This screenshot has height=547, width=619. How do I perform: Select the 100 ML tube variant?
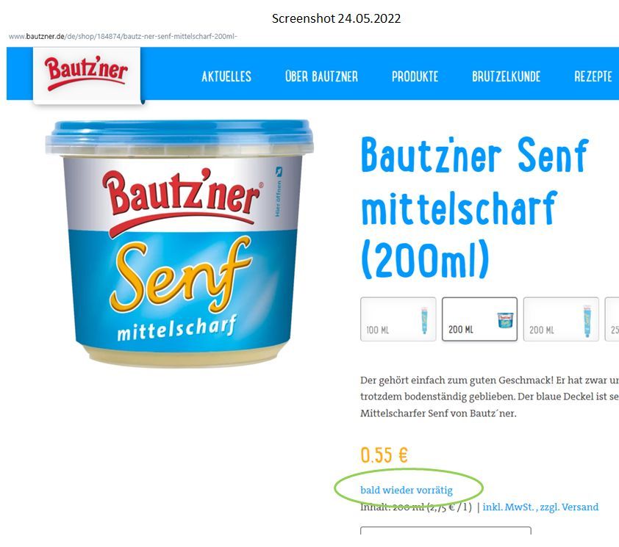coord(398,319)
